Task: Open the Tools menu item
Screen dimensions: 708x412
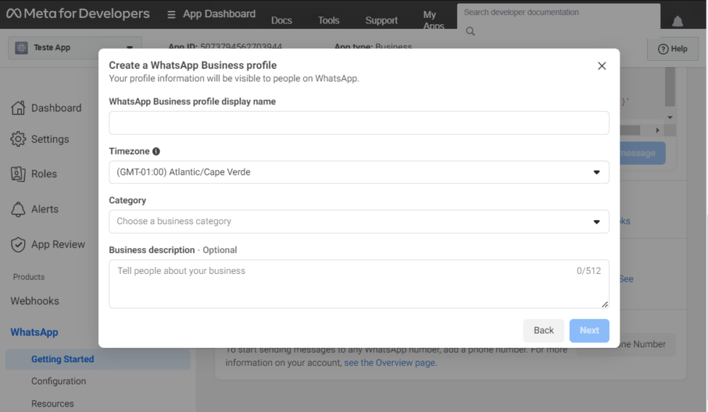Action: click(328, 20)
